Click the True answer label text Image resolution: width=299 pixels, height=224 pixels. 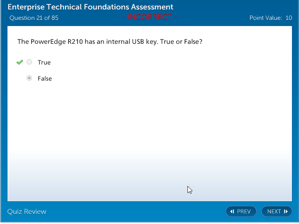pyautogui.click(x=44, y=62)
